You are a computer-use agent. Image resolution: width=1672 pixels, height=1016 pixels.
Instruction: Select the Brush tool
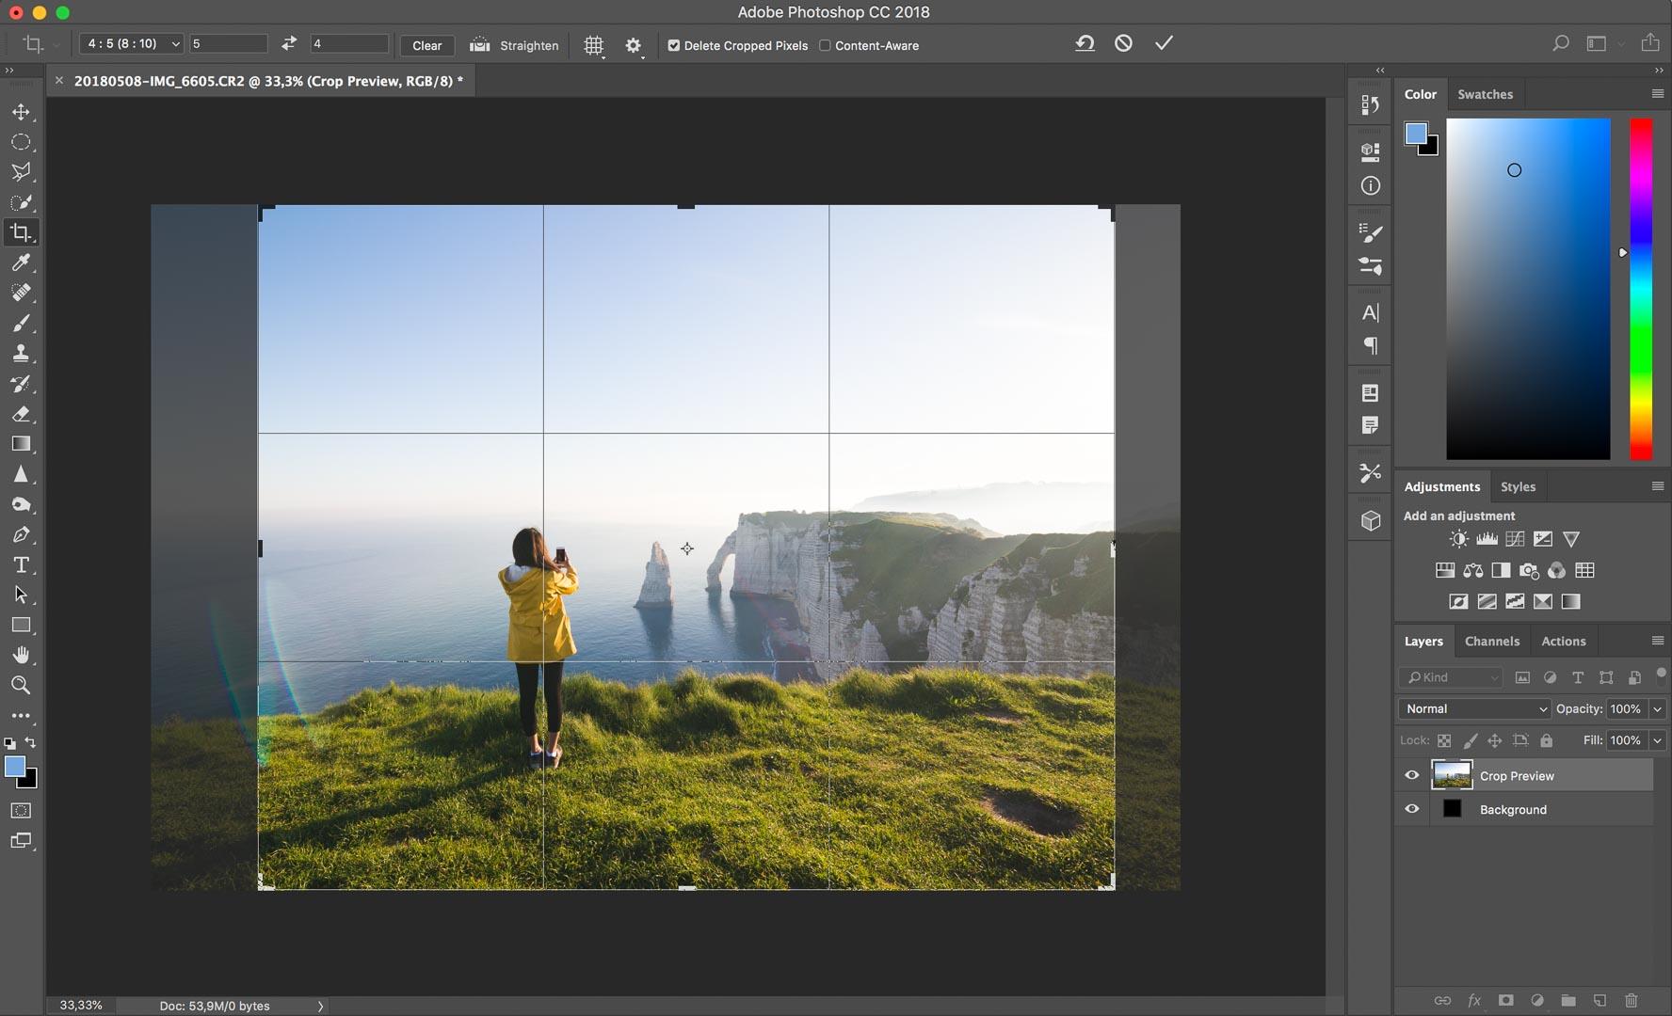[x=21, y=323]
